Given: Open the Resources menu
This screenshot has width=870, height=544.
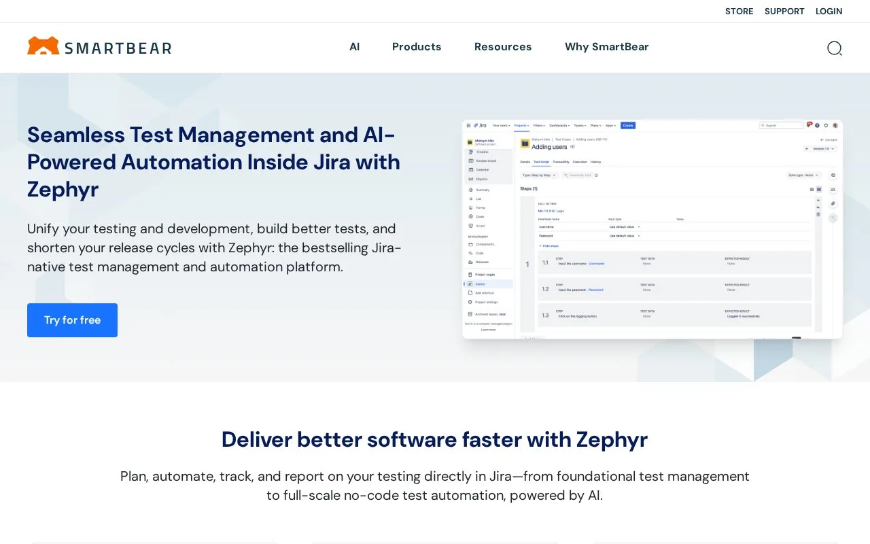Looking at the screenshot, I should 503,47.
